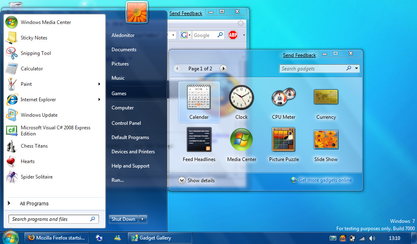Open the Shut Down options arrow

click(x=143, y=219)
